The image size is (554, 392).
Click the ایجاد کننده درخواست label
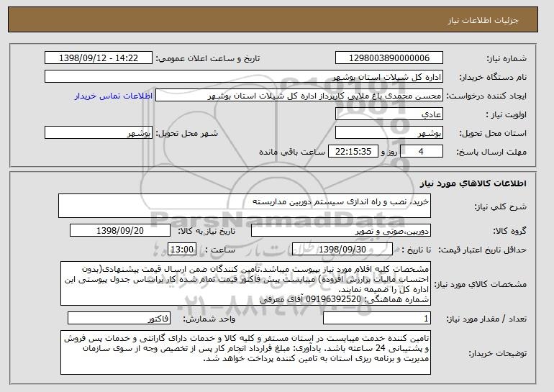[486, 96]
